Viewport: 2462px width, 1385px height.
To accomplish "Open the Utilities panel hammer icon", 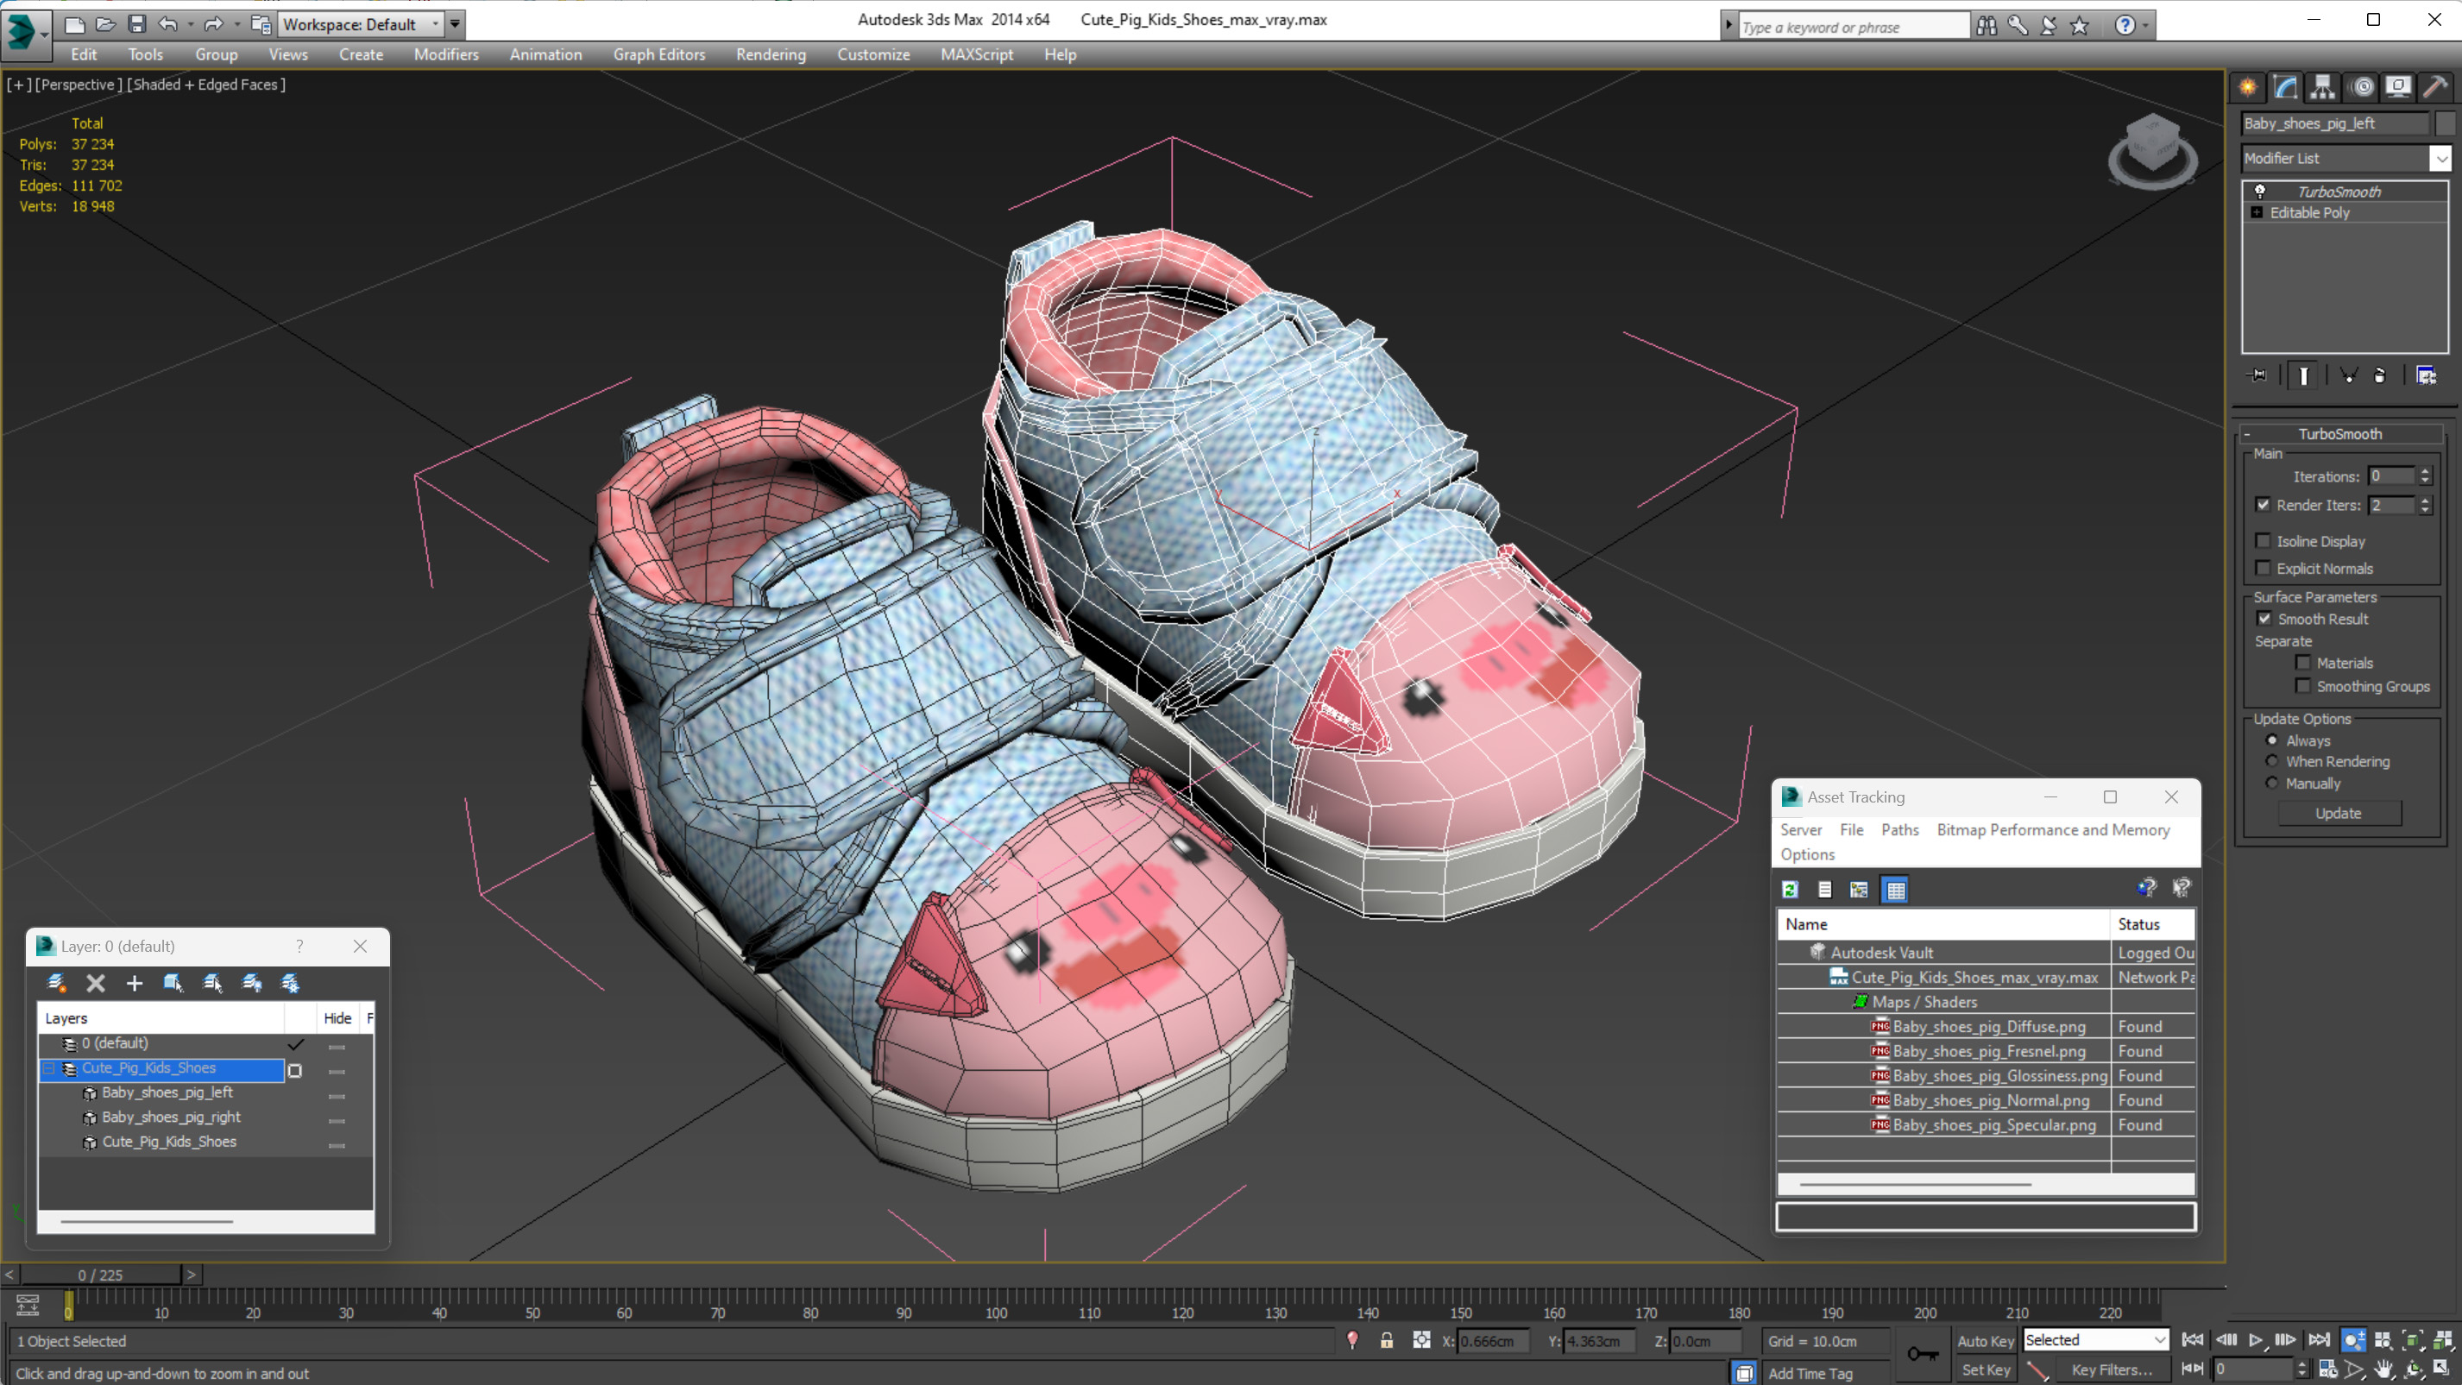I will [x=2435, y=87].
